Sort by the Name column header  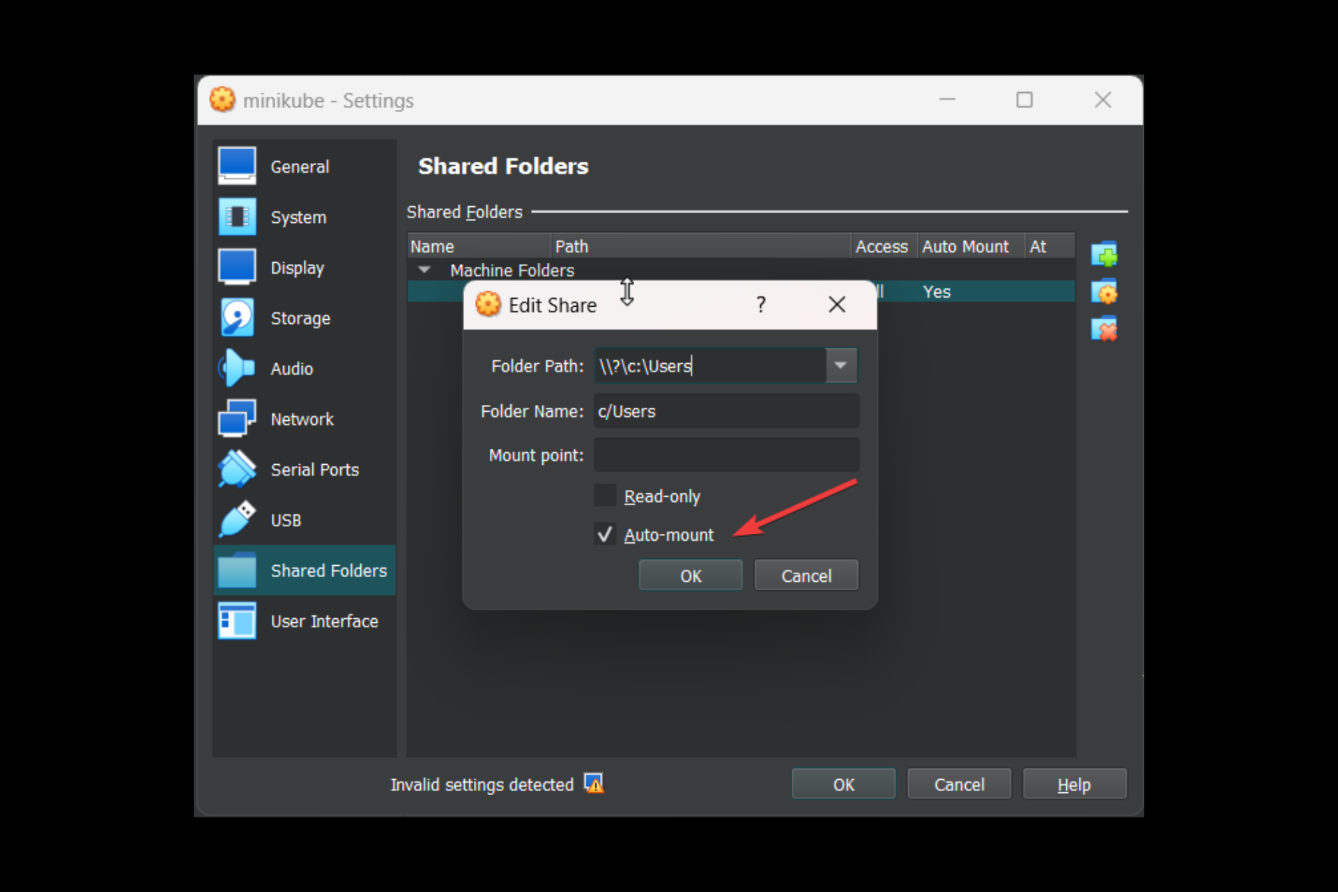click(479, 246)
